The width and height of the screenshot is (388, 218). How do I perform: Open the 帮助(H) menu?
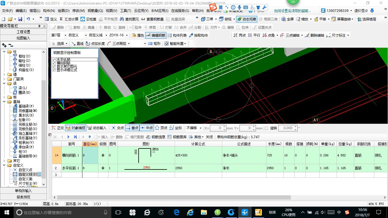pos(198,11)
